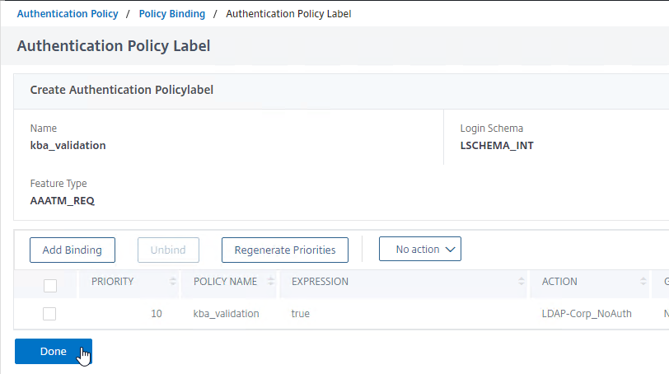Click the priority value 10 cell
This screenshot has height=374, width=669.
(x=157, y=313)
